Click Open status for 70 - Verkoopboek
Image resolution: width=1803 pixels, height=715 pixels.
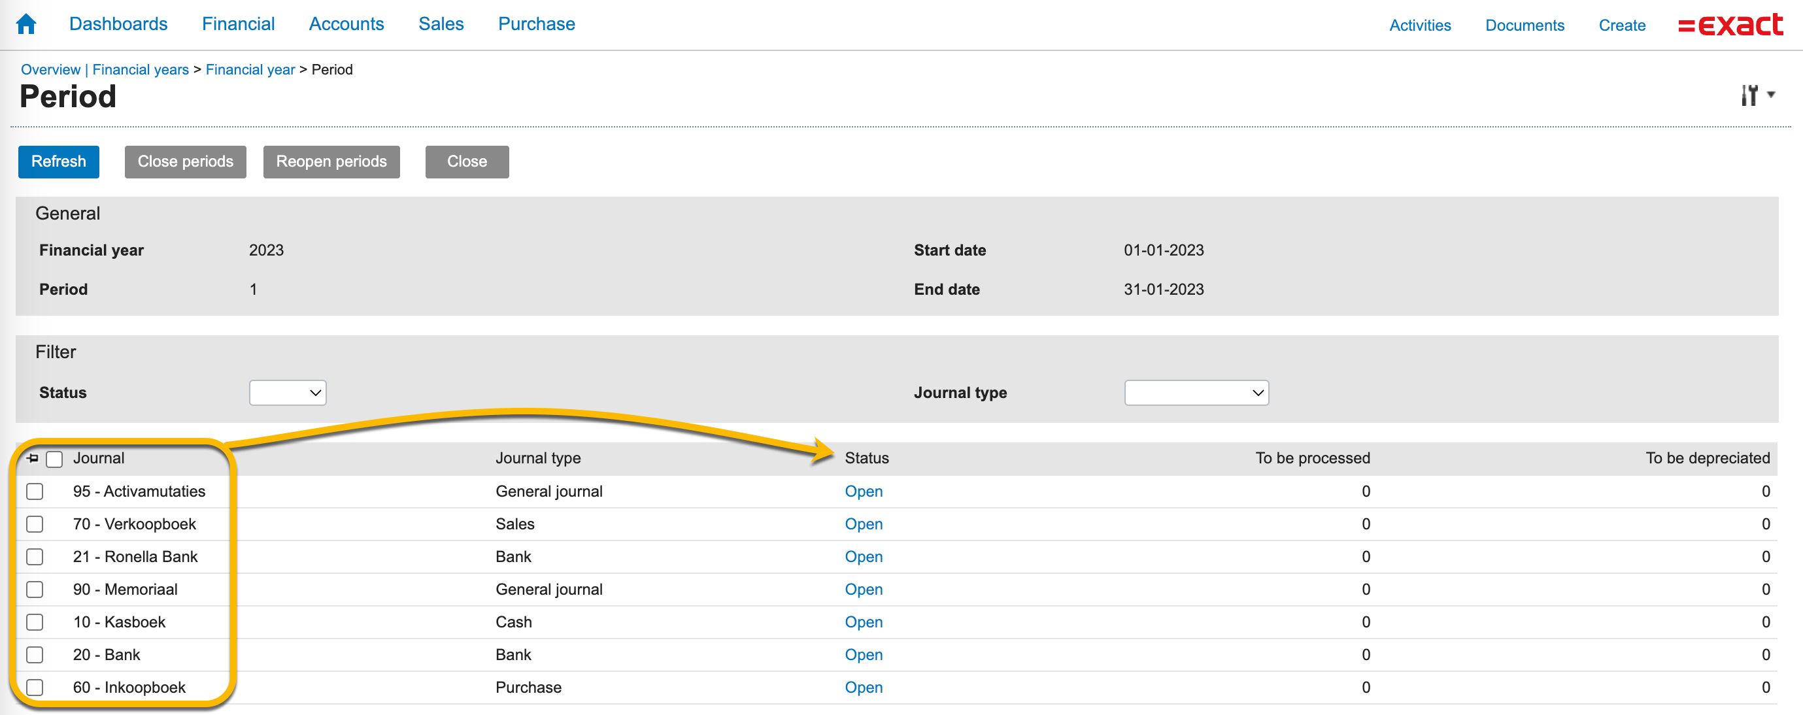pos(863,524)
